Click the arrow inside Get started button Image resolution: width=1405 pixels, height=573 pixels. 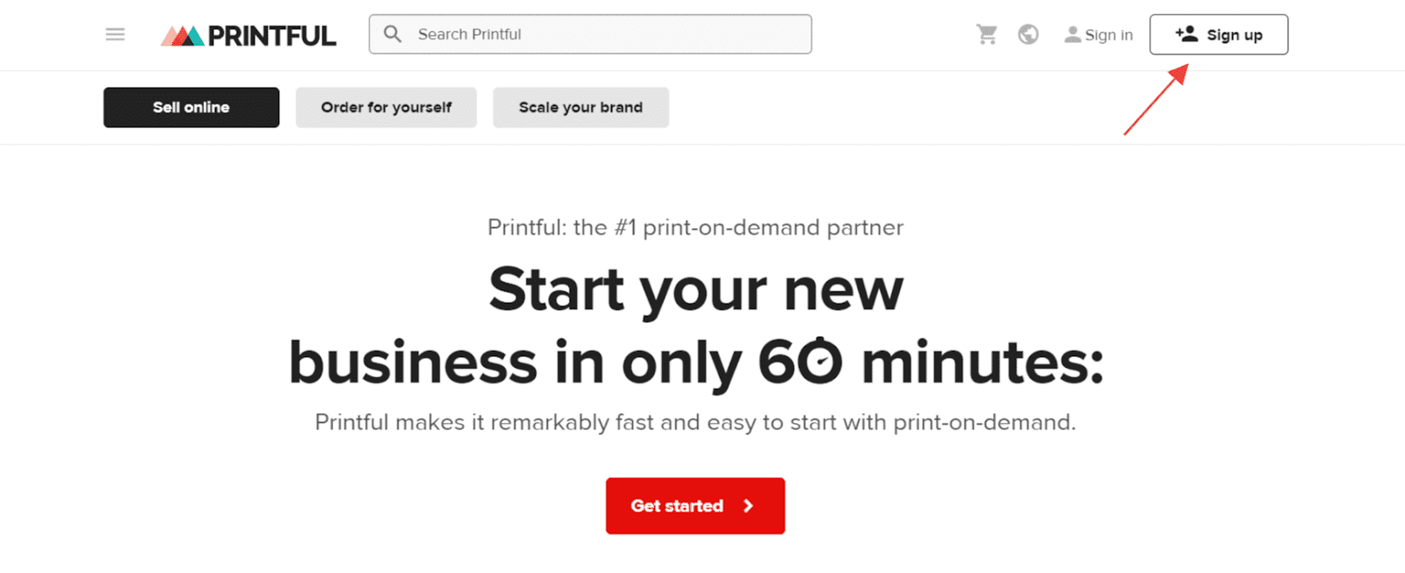[748, 506]
